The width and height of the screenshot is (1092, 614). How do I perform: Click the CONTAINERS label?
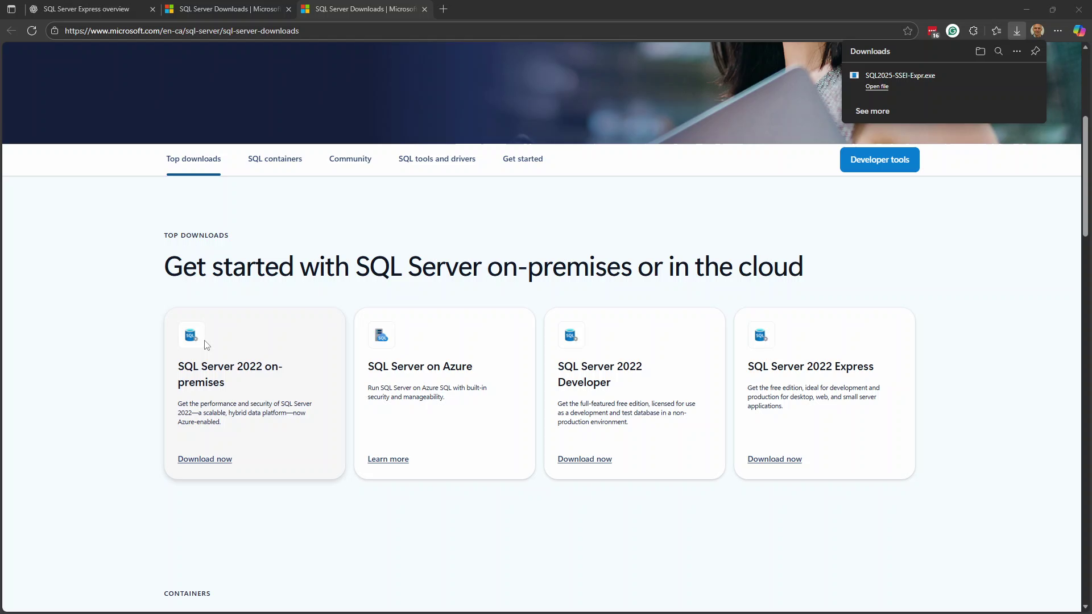pos(187,594)
